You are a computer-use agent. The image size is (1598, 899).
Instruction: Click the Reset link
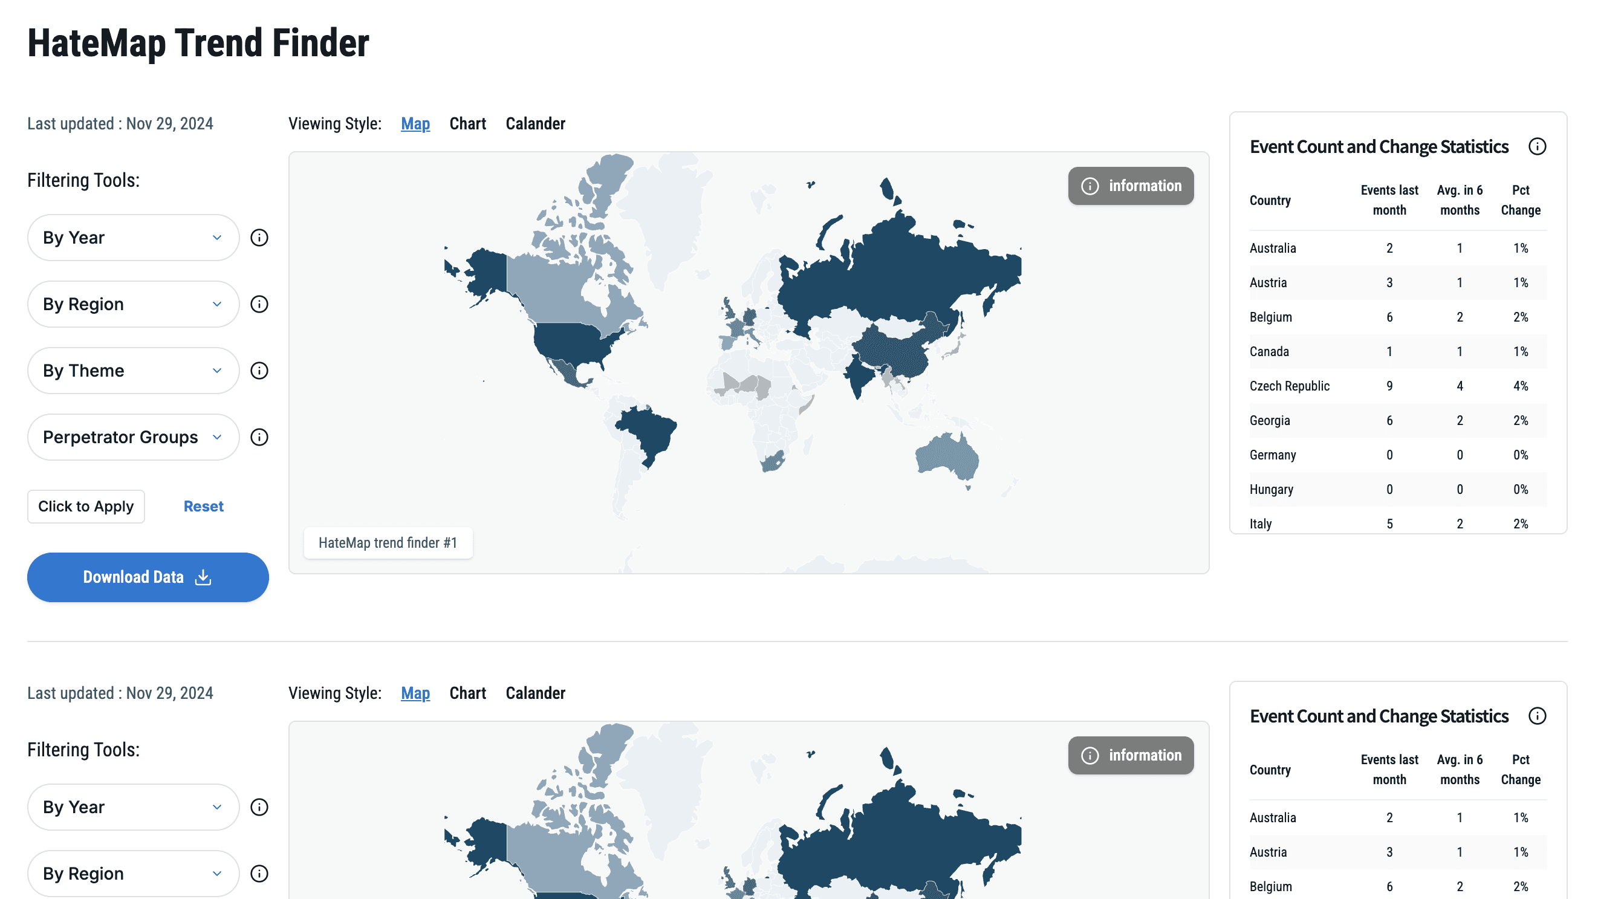pyautogui.click(x=203, y=506)
